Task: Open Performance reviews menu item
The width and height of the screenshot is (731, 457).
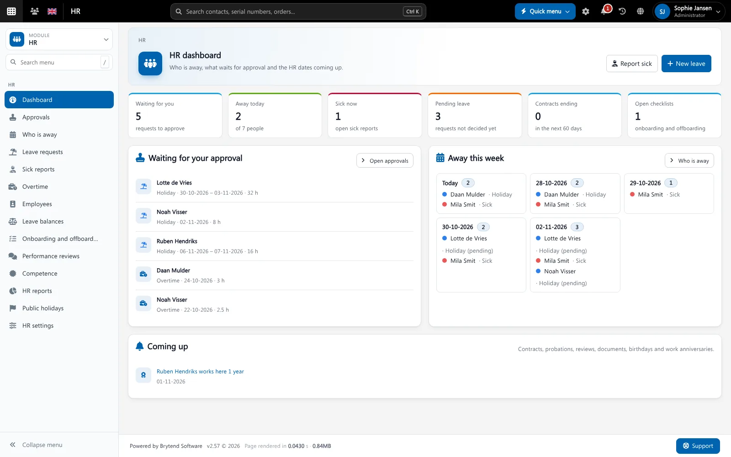Action: coord(59,256)
